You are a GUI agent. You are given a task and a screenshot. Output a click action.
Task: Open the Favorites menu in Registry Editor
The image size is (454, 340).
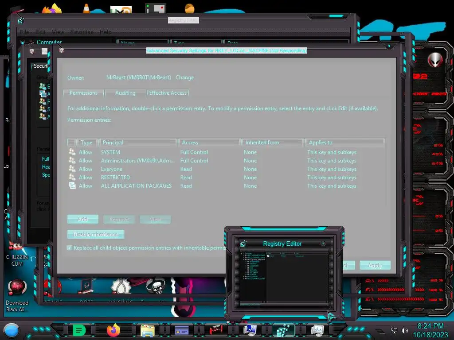(82, 32)
